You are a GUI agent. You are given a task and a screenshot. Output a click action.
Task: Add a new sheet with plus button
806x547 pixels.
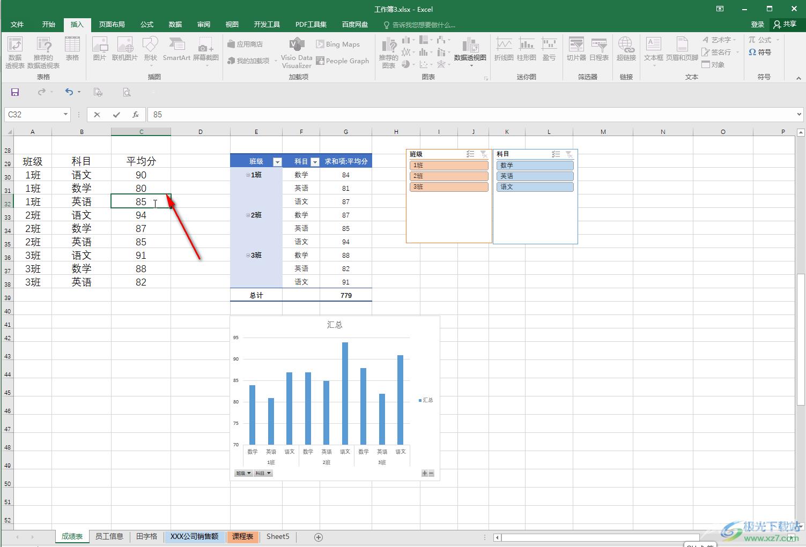[319, 537]
